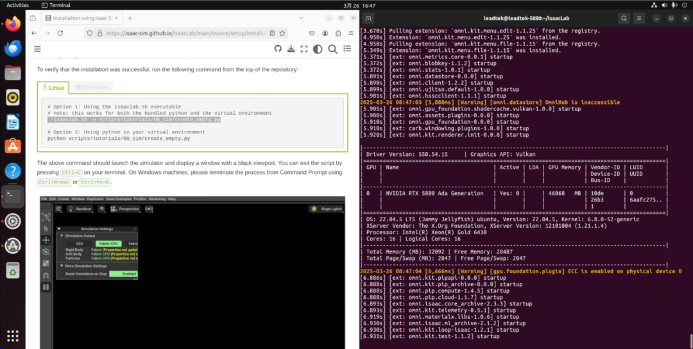
Task: Click the 'Driver Version: 550.54.15' text
Action: (x=407, y=154)
